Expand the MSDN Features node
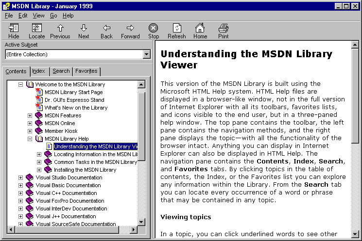 30,115
